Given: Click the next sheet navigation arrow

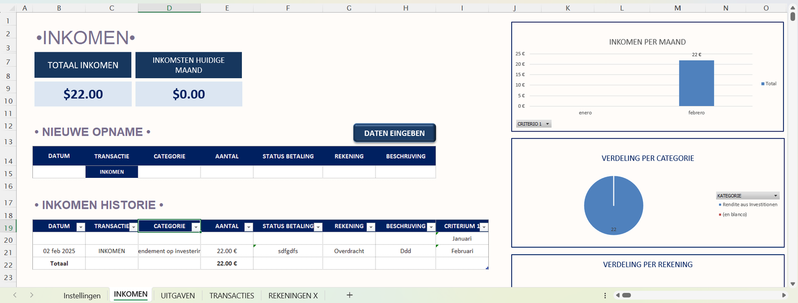Looking at the screenshot, I should (31, 295).
